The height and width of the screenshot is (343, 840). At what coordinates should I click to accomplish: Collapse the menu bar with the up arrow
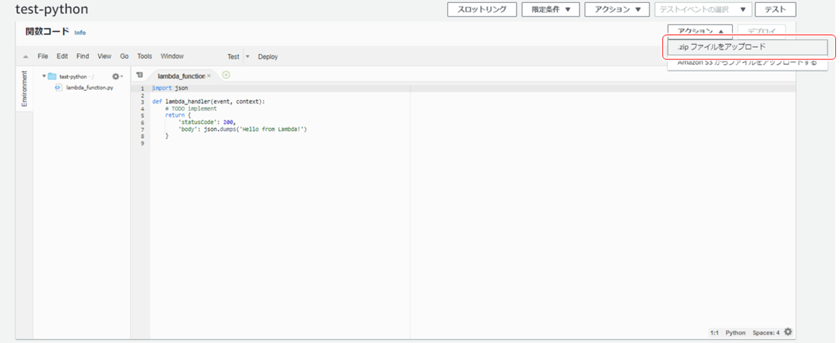coord(26,57)
